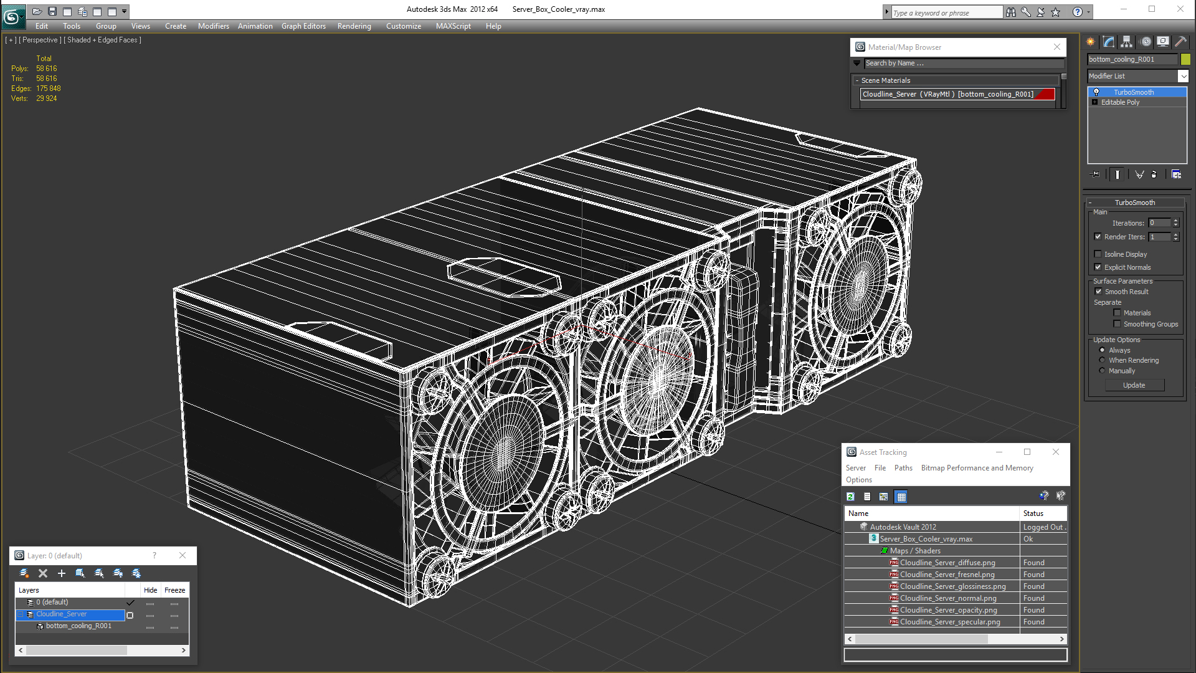Increase Render Iters spinner value

[x=1176, y=234]
